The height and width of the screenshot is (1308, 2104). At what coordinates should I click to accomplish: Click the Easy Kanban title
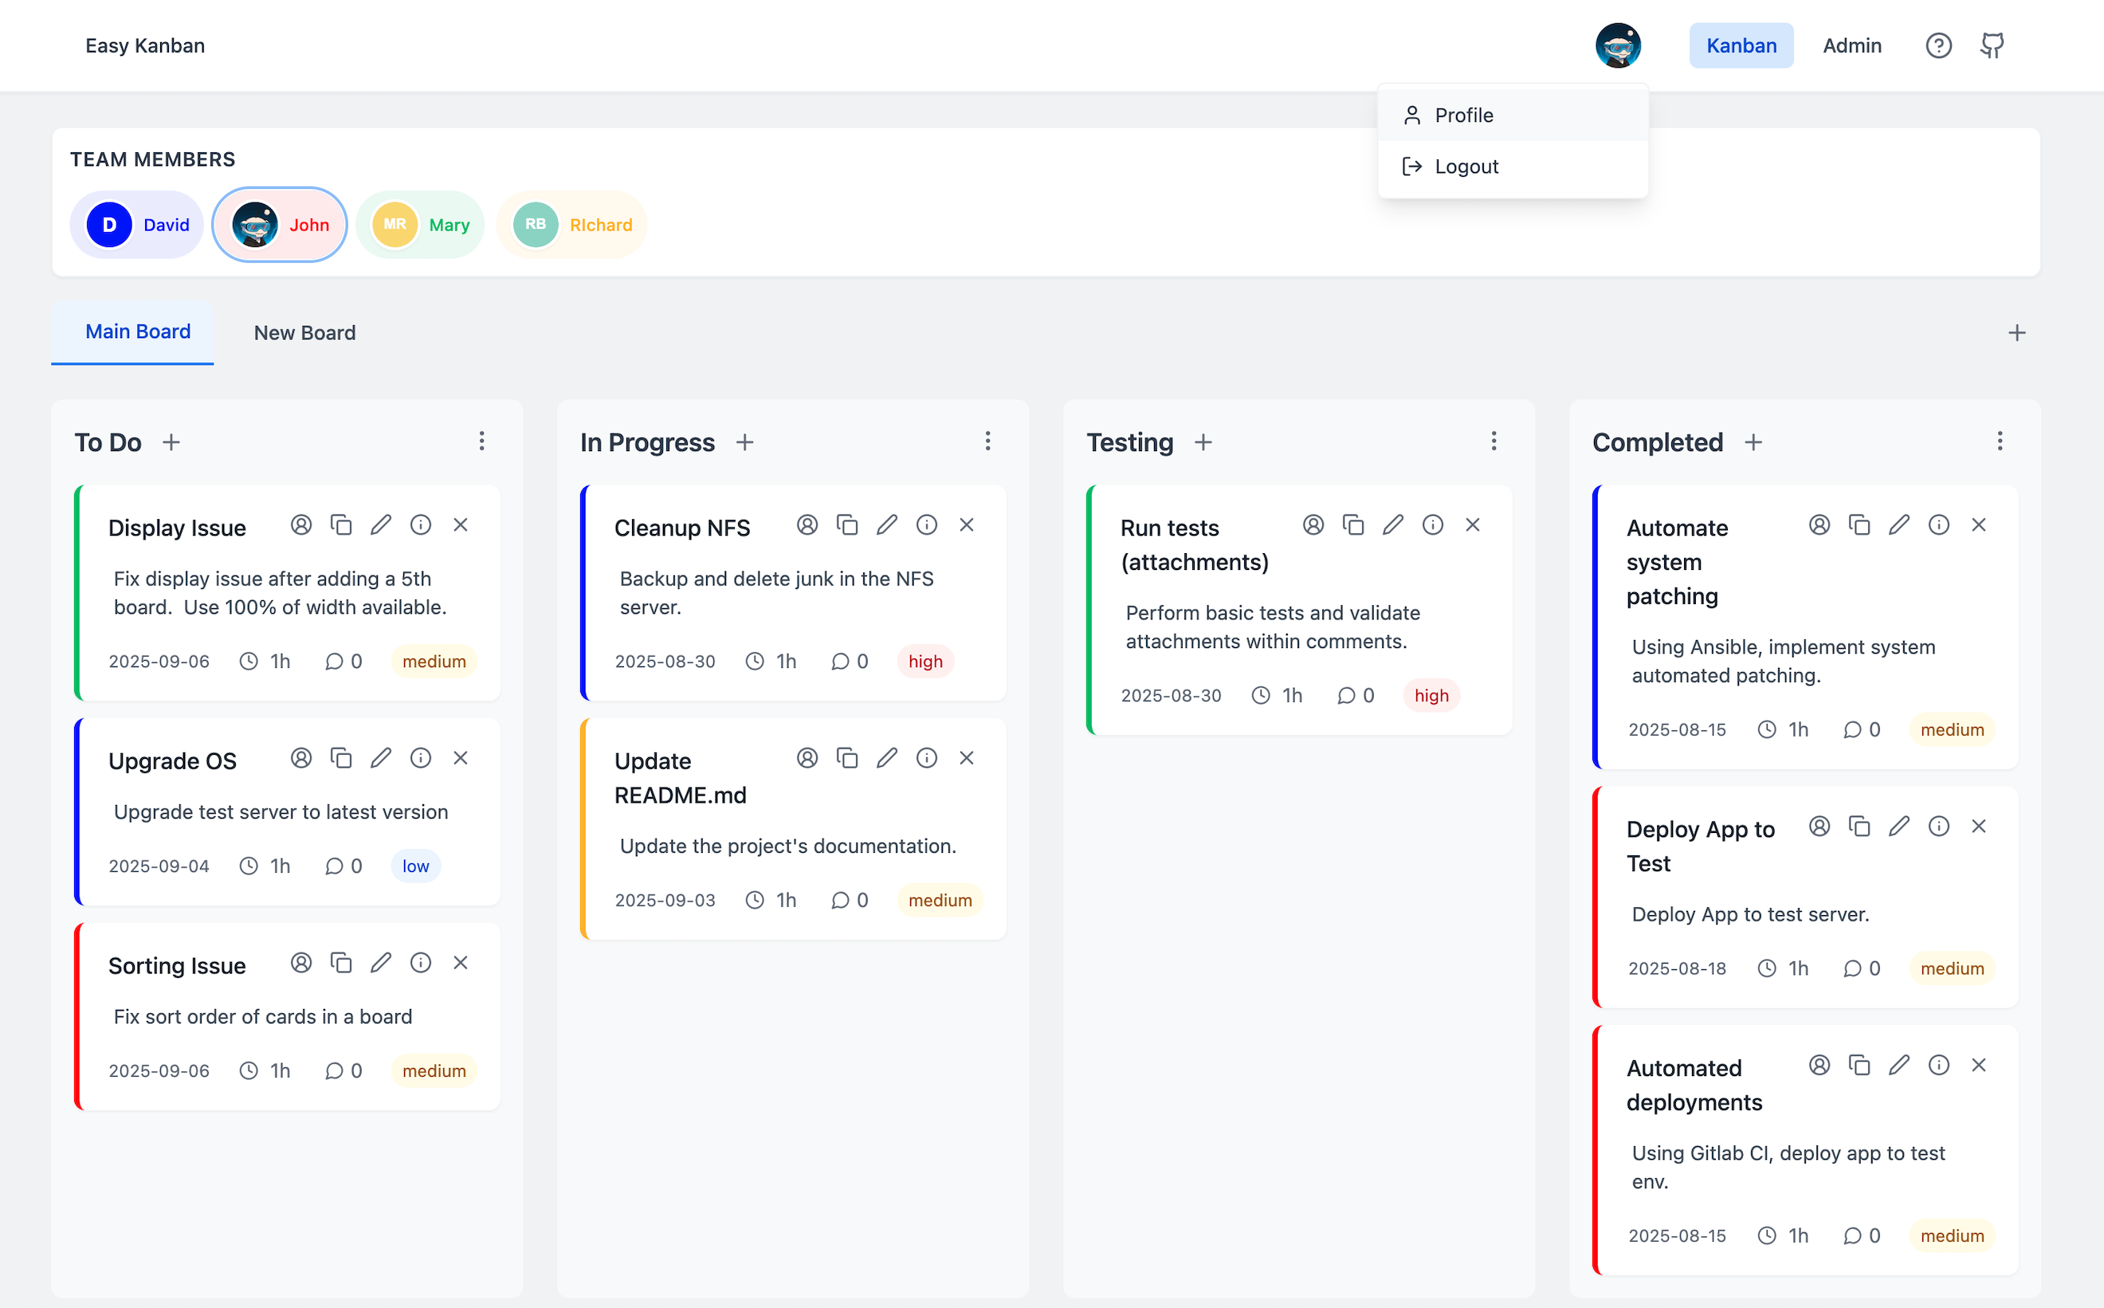click(145, 45)
